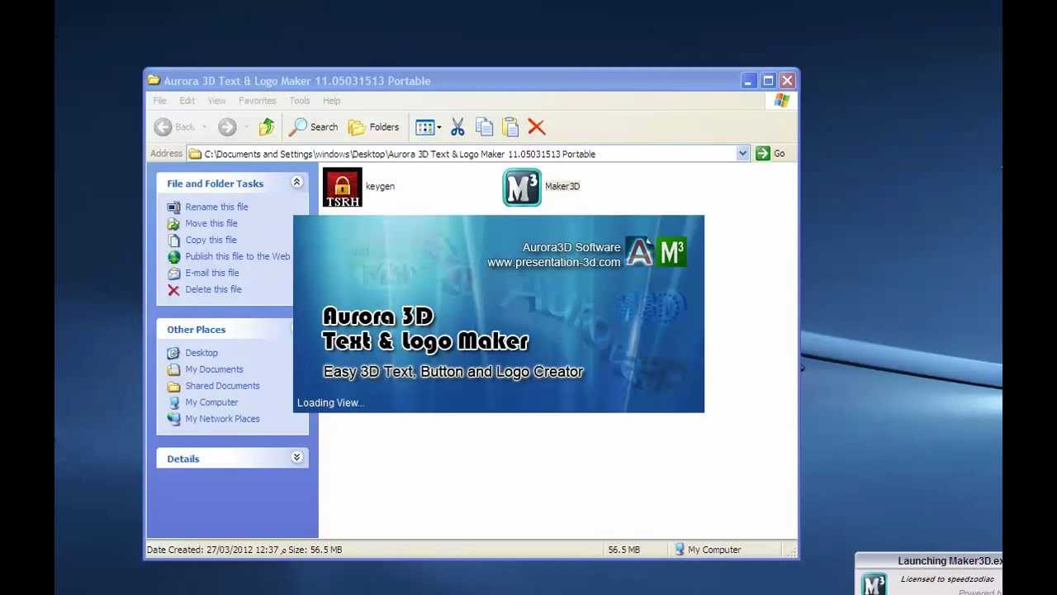Click the Forward arrow toolbar button

(x=227, y=127)
